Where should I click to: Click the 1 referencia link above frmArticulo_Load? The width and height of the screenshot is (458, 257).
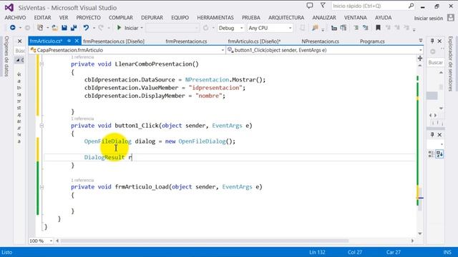point(82,180)
